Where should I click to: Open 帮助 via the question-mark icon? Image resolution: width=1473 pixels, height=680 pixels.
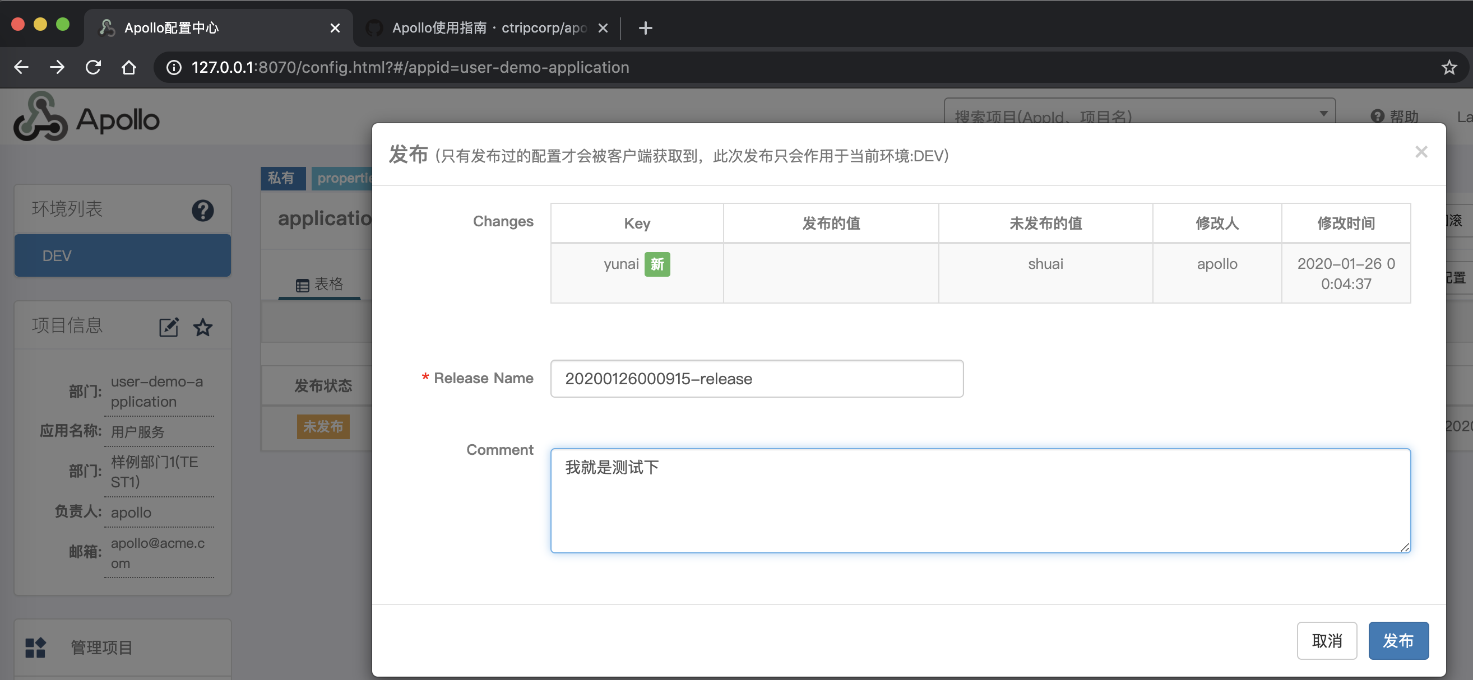tap(1378, 117)
